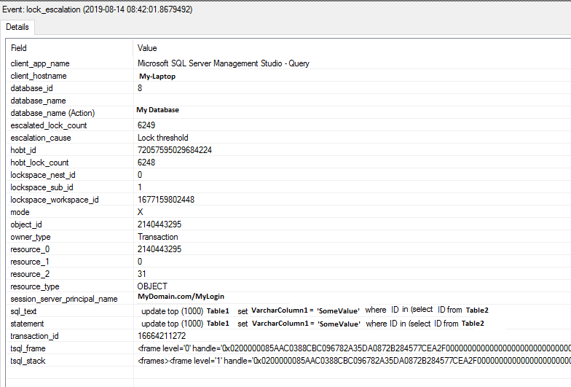Select the owner_type field
This screenshot has height=387, width=571.
[x=31, y=237]
